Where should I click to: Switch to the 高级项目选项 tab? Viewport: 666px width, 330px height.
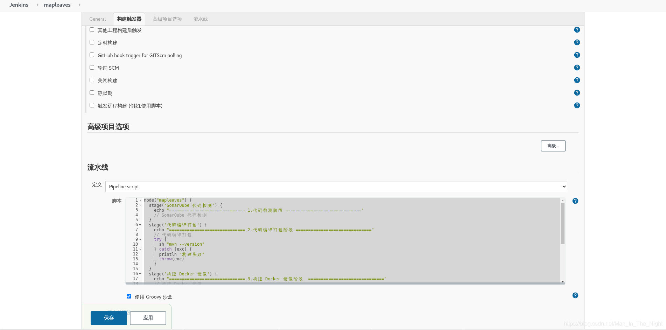(167, 19)
